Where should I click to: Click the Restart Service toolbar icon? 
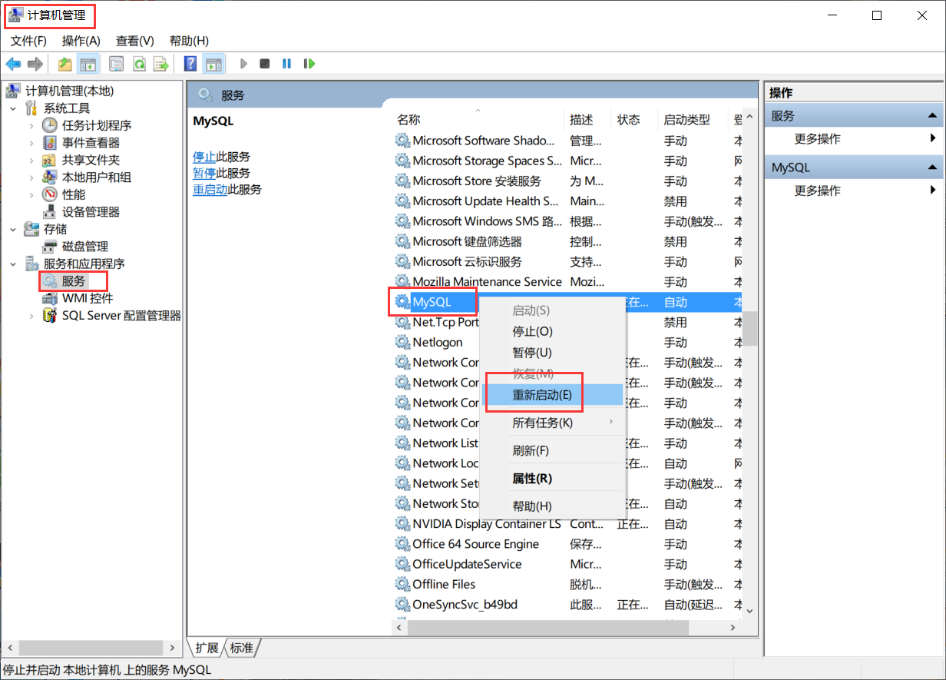click(309, 64)
